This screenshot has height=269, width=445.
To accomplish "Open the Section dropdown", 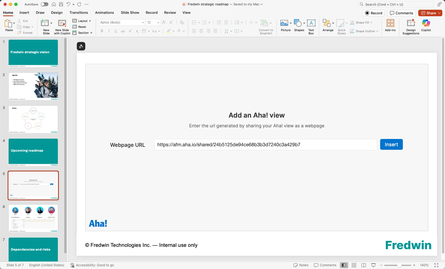I will click(x=83, y=33).
